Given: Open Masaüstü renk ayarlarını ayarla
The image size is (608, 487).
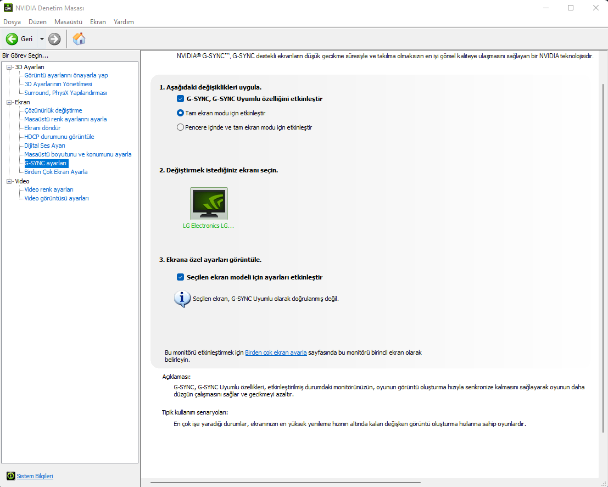Looking at the screenshot, I should coord(65,119).
